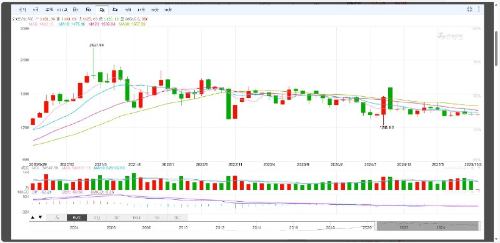Select the MACD indicator button

pyautogui.click(x=77, y=218)
